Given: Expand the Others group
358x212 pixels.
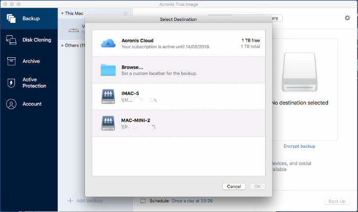Looking at the screenshot, I should point(62,45).
